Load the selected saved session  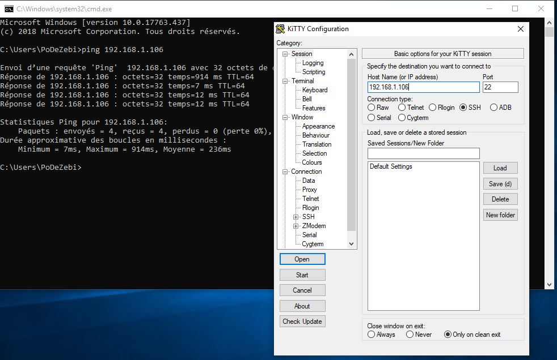(500, 168)
